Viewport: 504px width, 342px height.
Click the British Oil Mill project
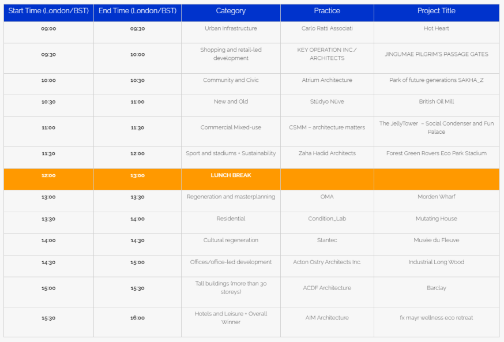pos(436,102)
